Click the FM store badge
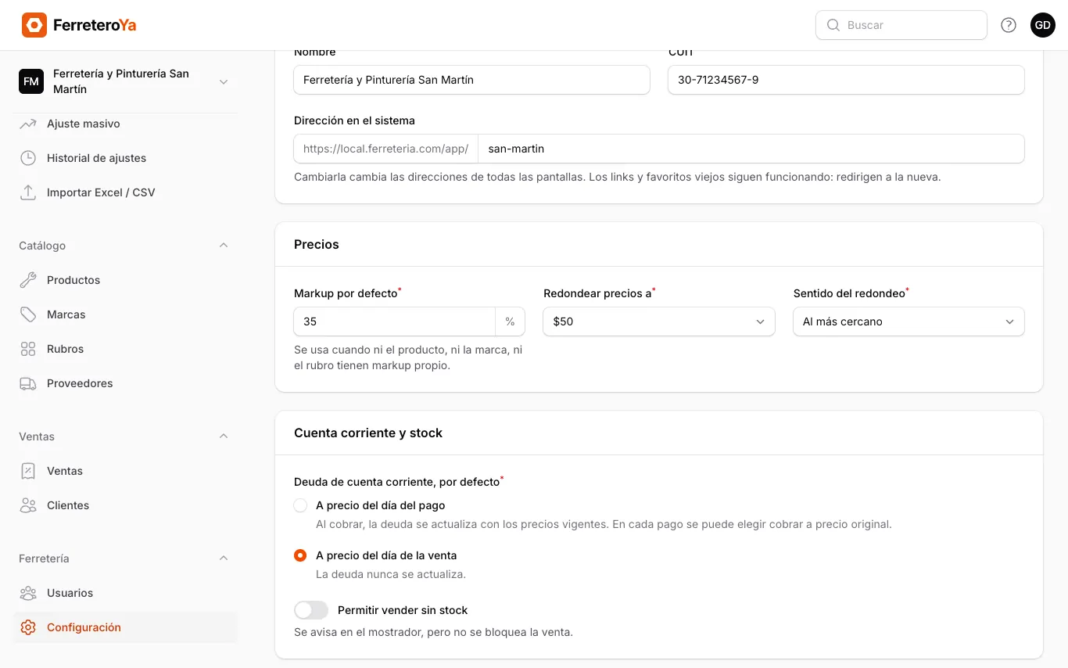1068x668 pixels. point(31,81)
